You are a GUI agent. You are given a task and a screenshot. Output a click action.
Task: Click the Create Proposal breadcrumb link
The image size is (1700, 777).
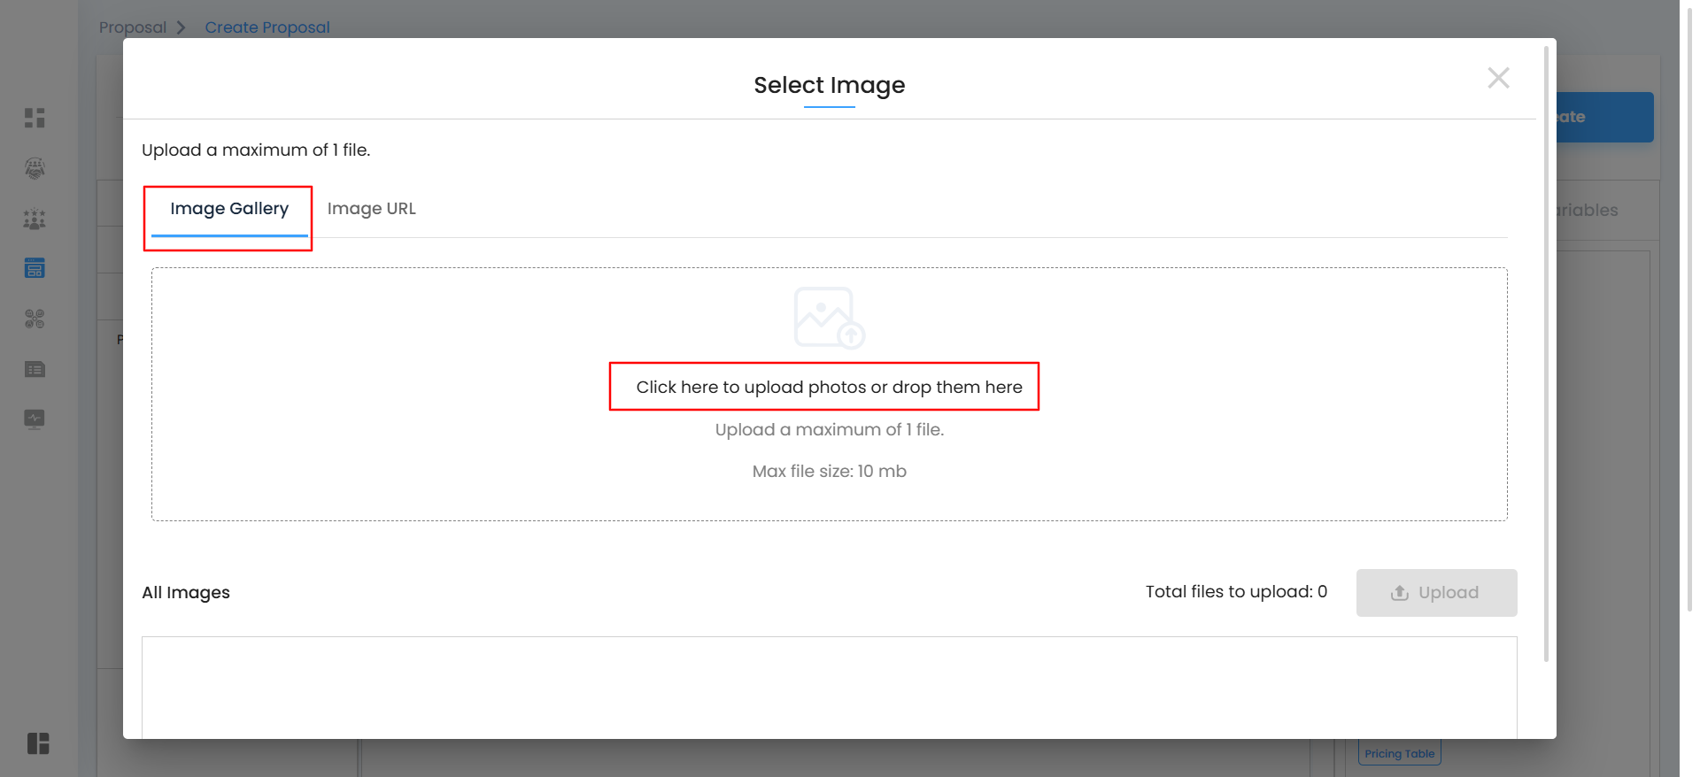(x=267, y=27)
